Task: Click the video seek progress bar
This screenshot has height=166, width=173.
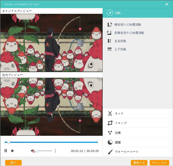Action: (52, 142)
